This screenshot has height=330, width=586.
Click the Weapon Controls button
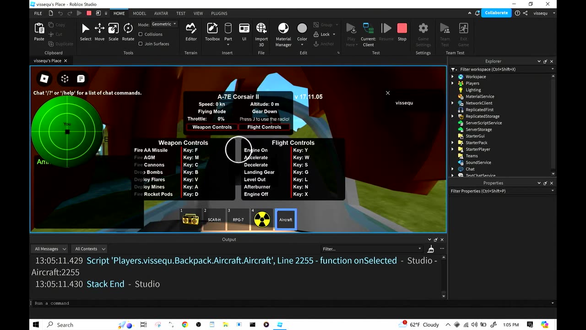pos(212,127)
